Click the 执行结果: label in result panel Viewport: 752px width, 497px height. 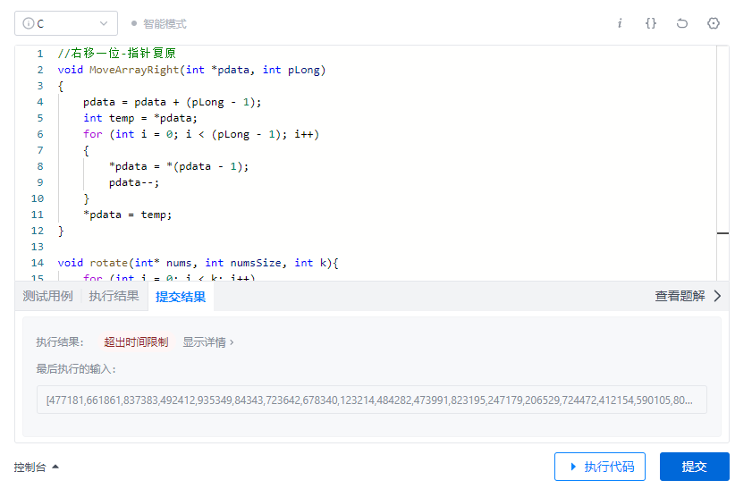(60, 342)
